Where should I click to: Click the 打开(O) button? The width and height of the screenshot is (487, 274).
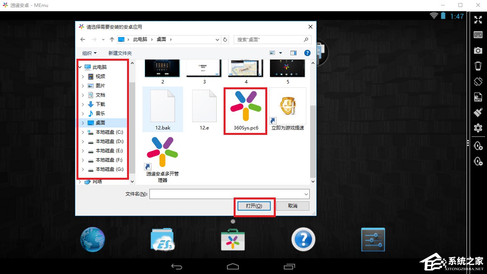tap(254, 206)
